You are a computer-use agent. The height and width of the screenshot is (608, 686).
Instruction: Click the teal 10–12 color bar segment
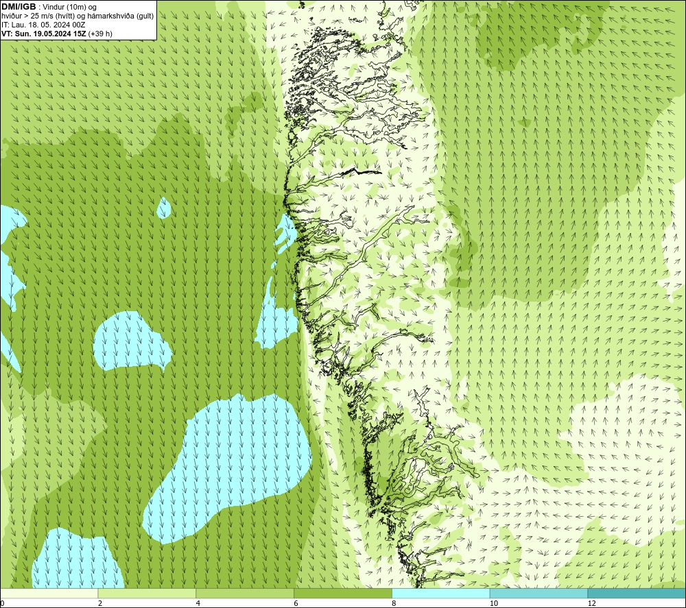tap(539, 594)
